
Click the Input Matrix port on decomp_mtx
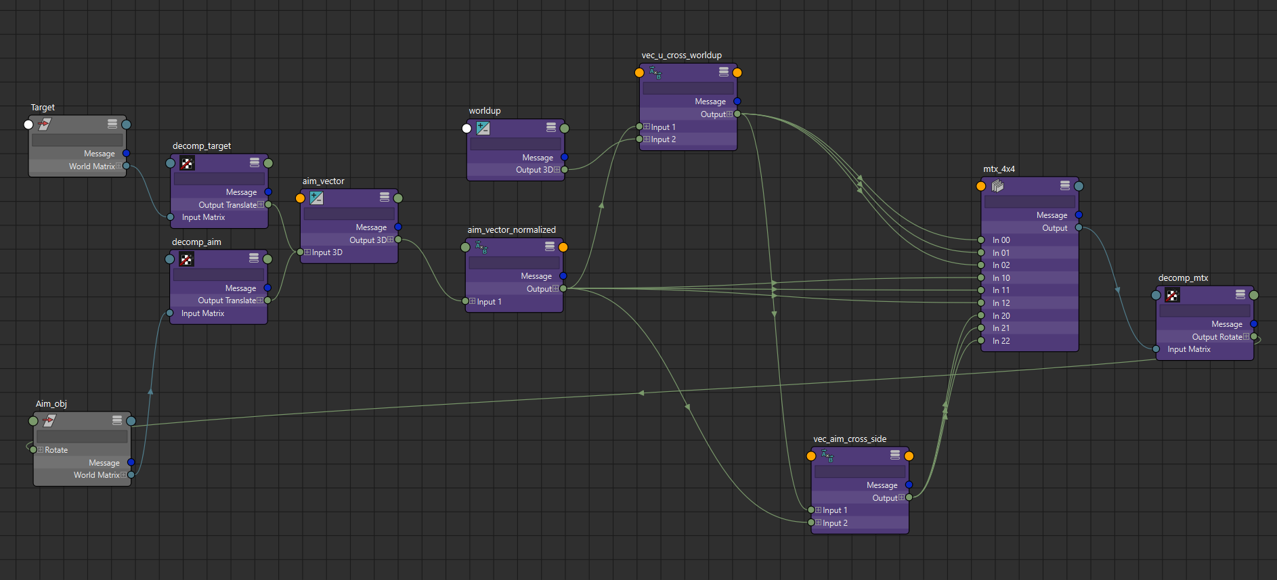coord(1156,349)
